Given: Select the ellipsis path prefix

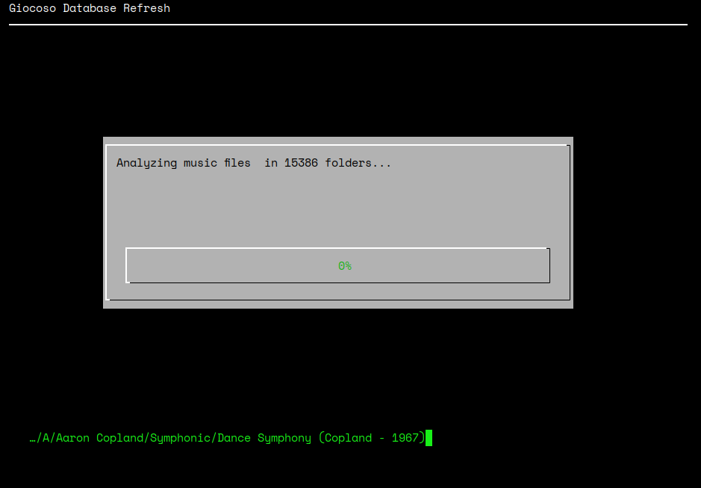Looking at the screenshot, I should coord(31,438).
